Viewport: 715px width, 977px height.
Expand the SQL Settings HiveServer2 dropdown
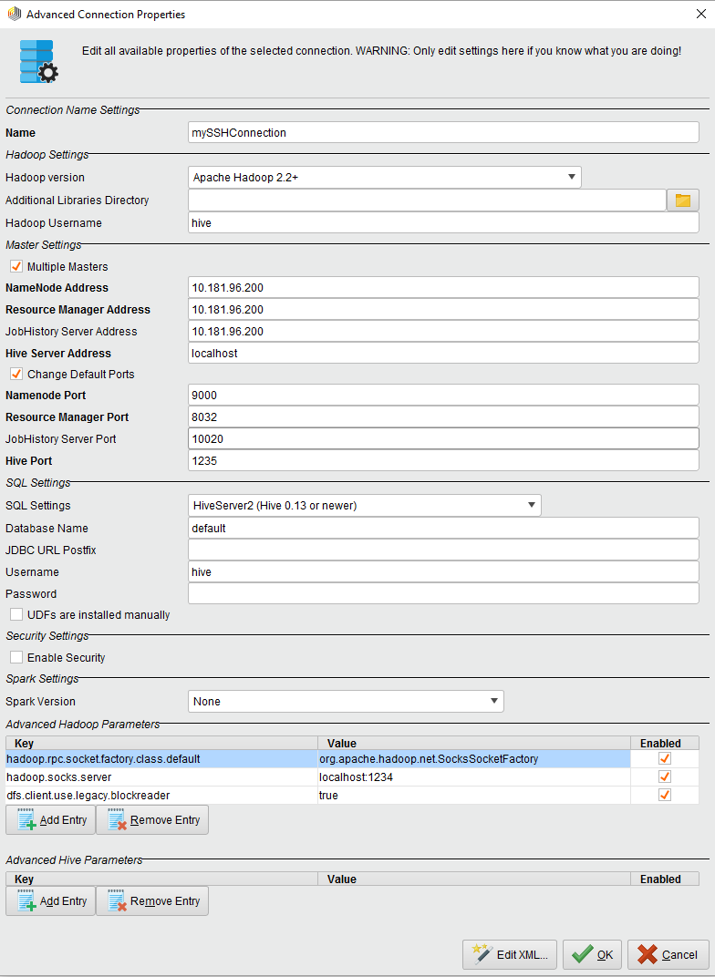pyautogui.click(x=364, y=505)
